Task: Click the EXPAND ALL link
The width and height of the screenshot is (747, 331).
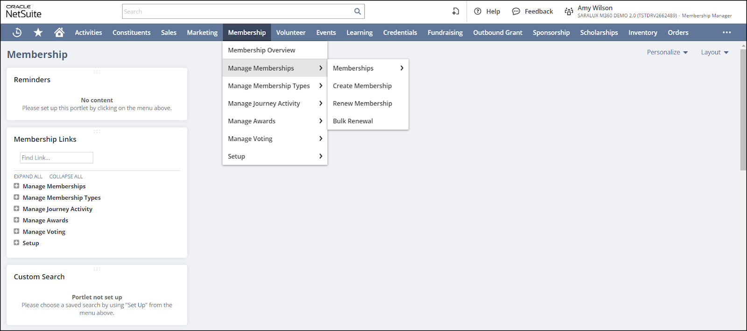Action: [28, 176]
